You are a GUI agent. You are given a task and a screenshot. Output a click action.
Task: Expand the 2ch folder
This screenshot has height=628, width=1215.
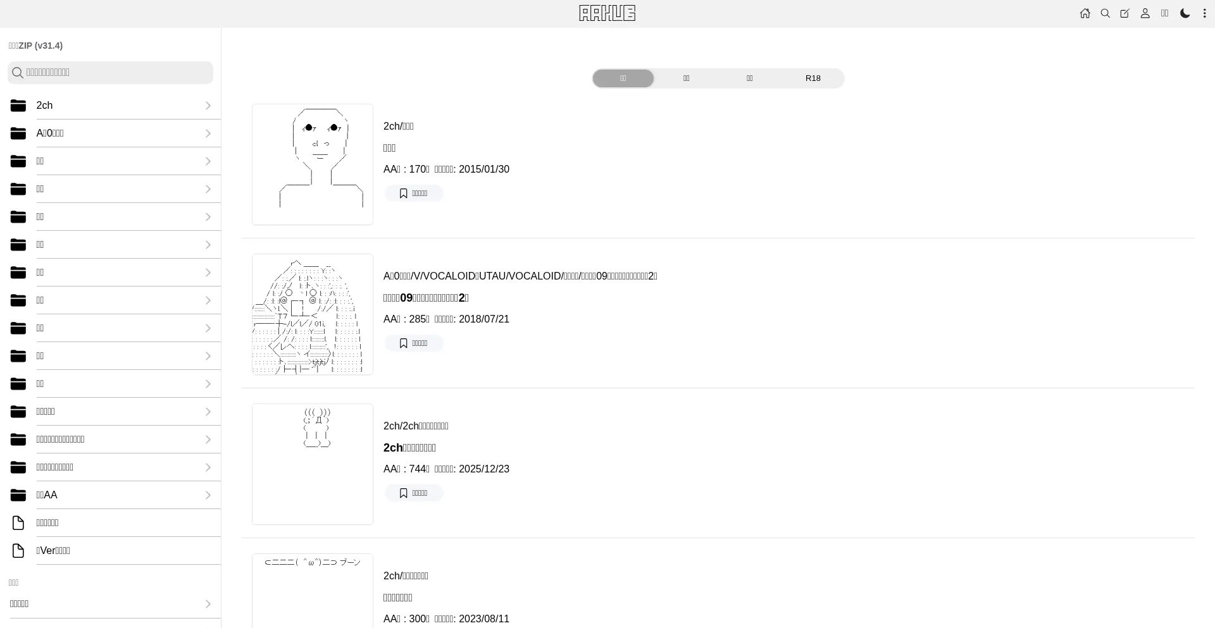(x=115, y=106)
